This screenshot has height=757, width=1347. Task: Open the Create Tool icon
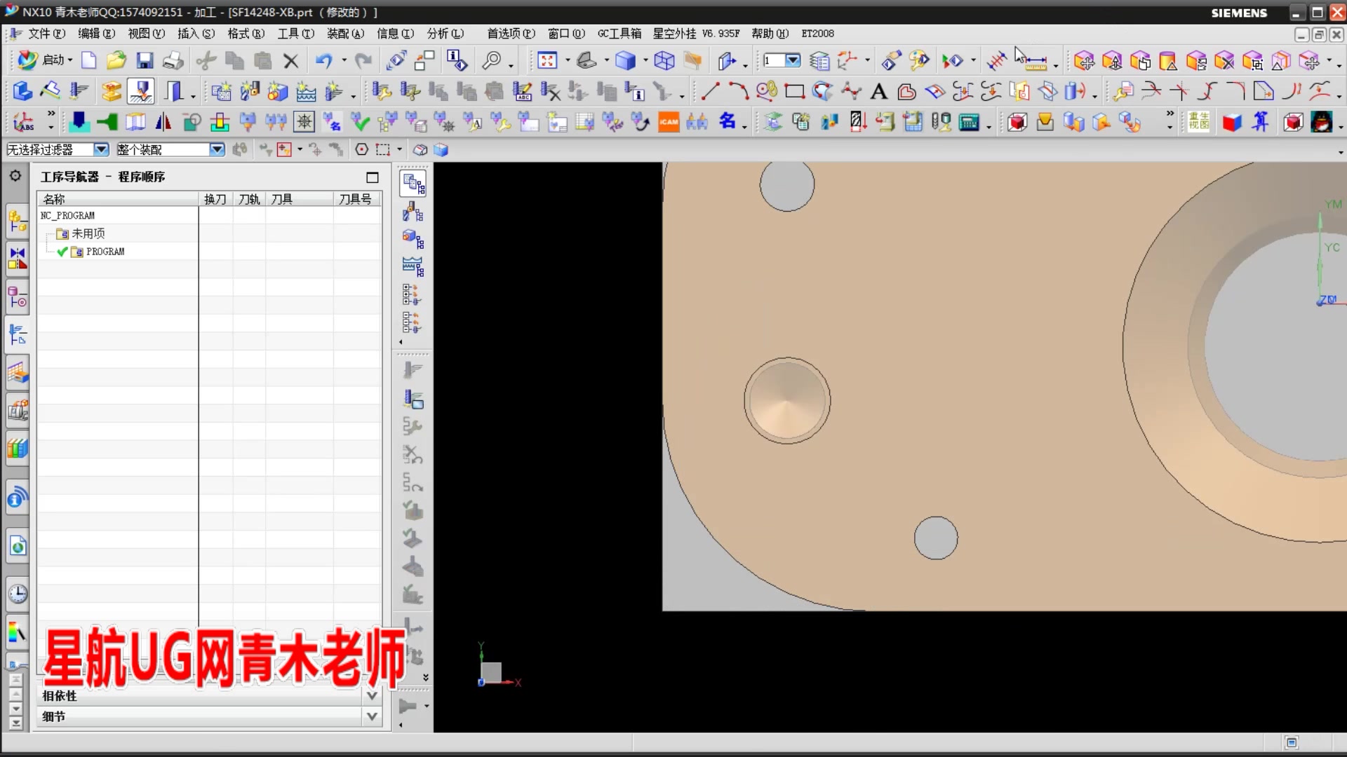(249, 91)
